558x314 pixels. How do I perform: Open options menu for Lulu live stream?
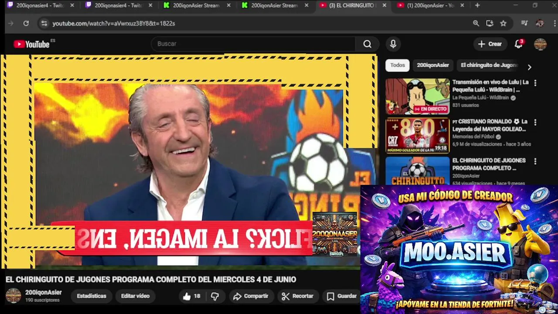pyautogui.click(x=535, y=83)
